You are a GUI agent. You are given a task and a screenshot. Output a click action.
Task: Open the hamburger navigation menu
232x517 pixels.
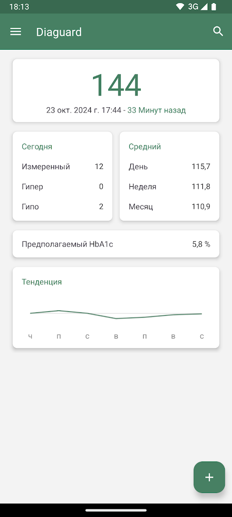pos(15,32)
